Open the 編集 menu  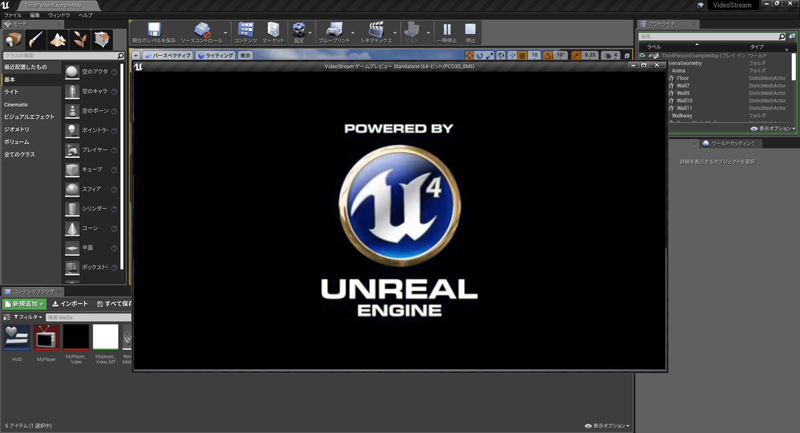point(35,15)
